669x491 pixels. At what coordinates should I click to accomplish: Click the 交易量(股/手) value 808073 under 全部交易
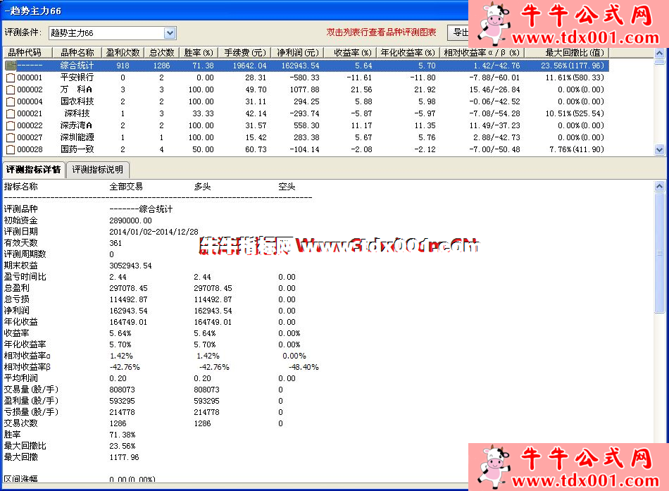pyautogui.click(x=122, y=390)
